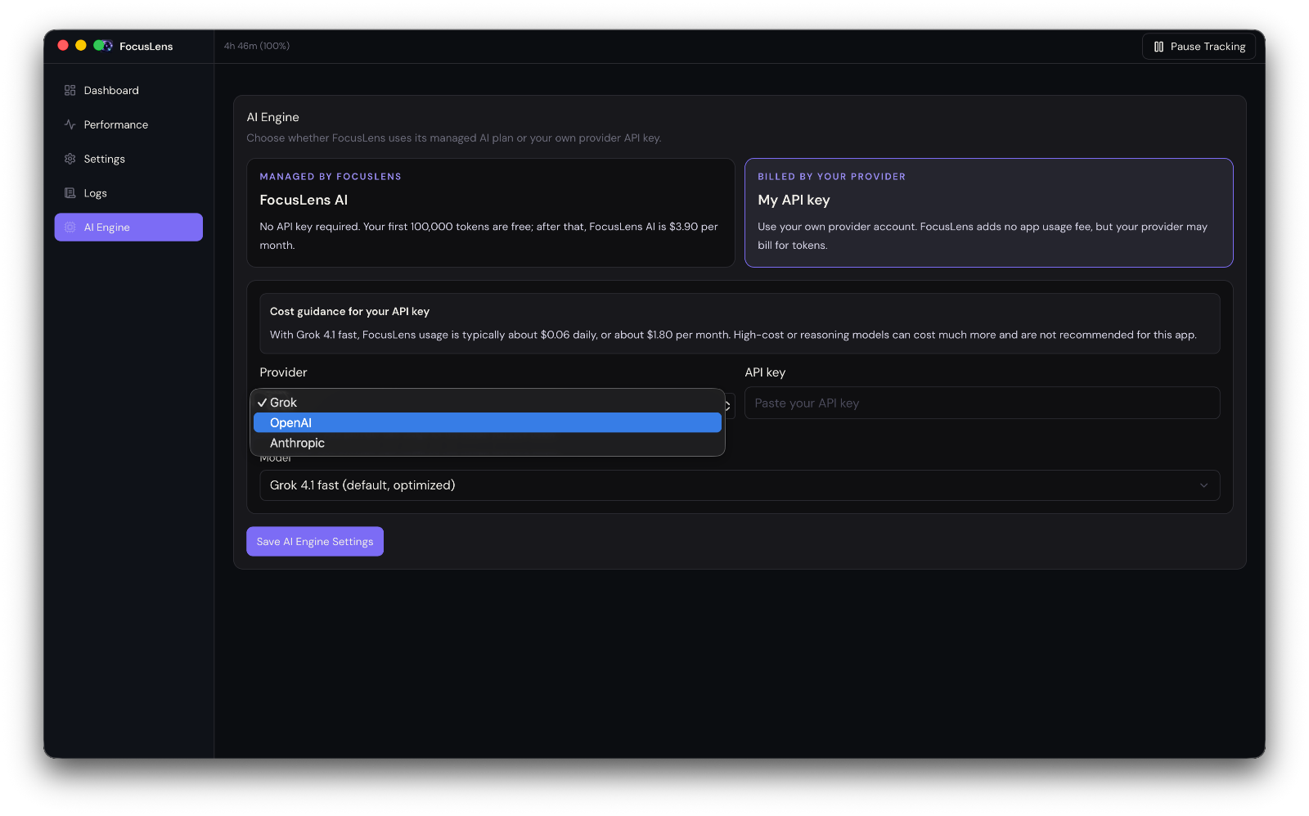Viewport: 1309px width, 816px height.
Task: Select AI Engine in the sidebar
Action: click(x=128, y=228)
